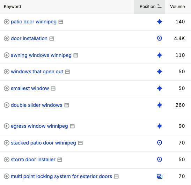Select volume 50 for storm door installer
191x185 pixels.
pyautogui.click(x=182, y=160)
